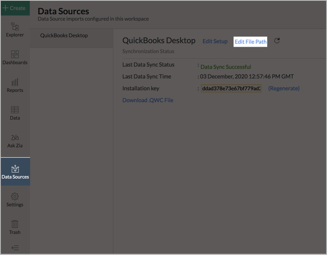Click the Last Data Sync Time label

tap(147, 76)
